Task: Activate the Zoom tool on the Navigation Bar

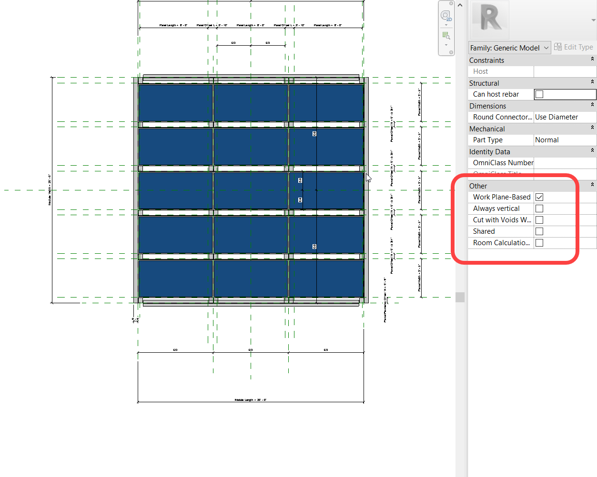Action: coord(445,34)
